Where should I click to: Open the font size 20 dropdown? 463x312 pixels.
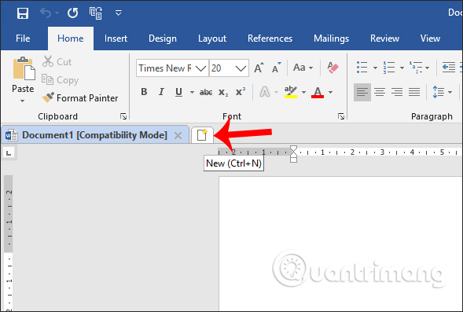(x=241, y=68)
